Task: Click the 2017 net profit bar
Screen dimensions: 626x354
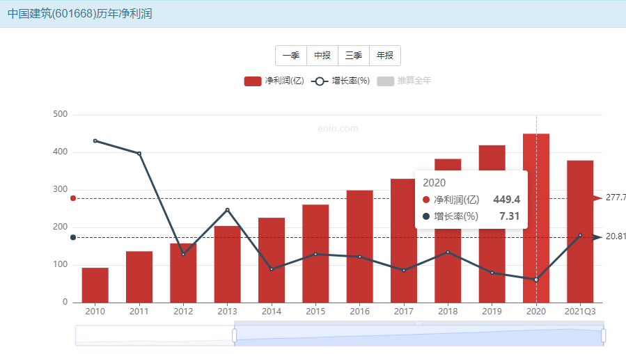Action: click(404, 241)
